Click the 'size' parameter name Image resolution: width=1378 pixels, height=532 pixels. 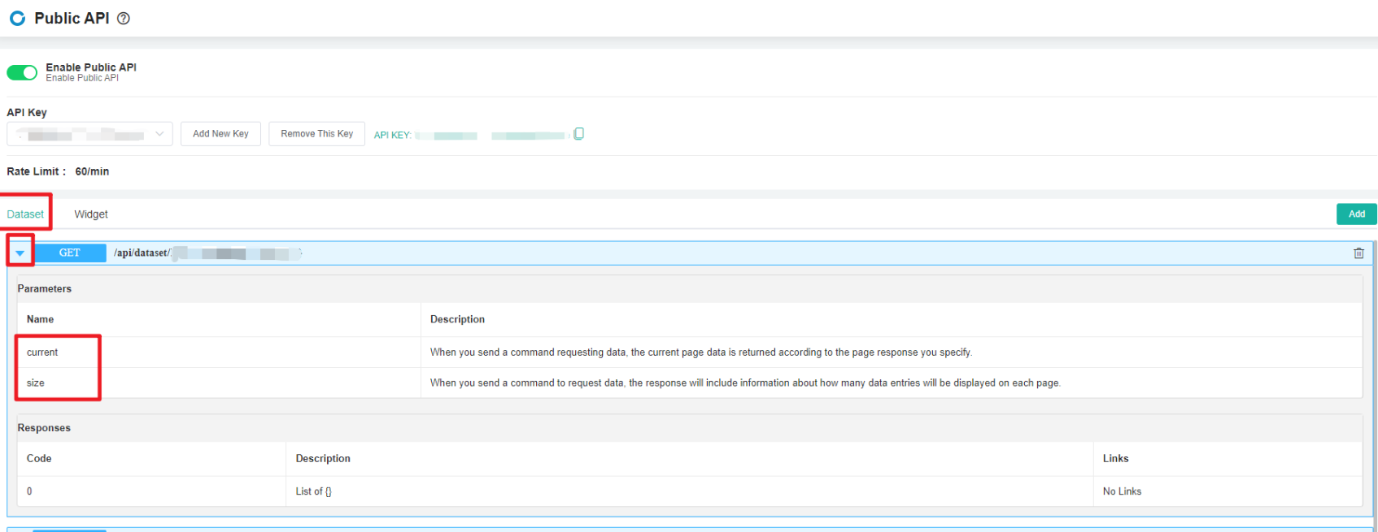pyautogui.click(x=36, y=383)
